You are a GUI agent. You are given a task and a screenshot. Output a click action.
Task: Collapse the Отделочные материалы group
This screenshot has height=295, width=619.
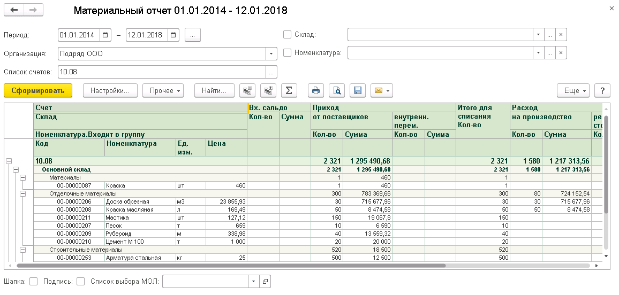pos(23,193)
